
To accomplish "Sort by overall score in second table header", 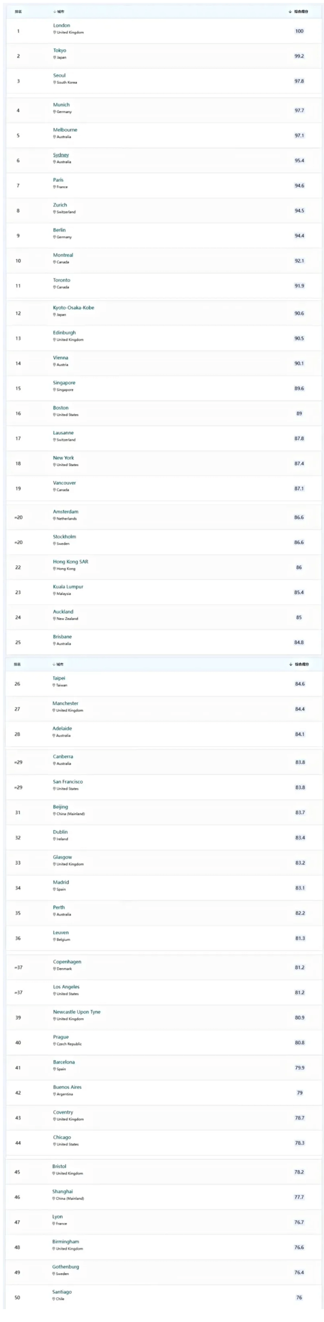I will [299, 665].
